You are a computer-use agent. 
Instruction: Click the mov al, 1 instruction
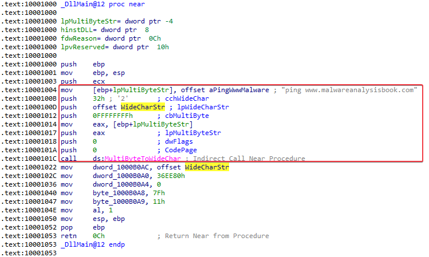(86, 210)
